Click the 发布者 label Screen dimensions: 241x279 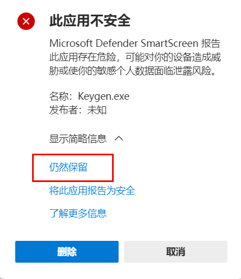[64, 110]
